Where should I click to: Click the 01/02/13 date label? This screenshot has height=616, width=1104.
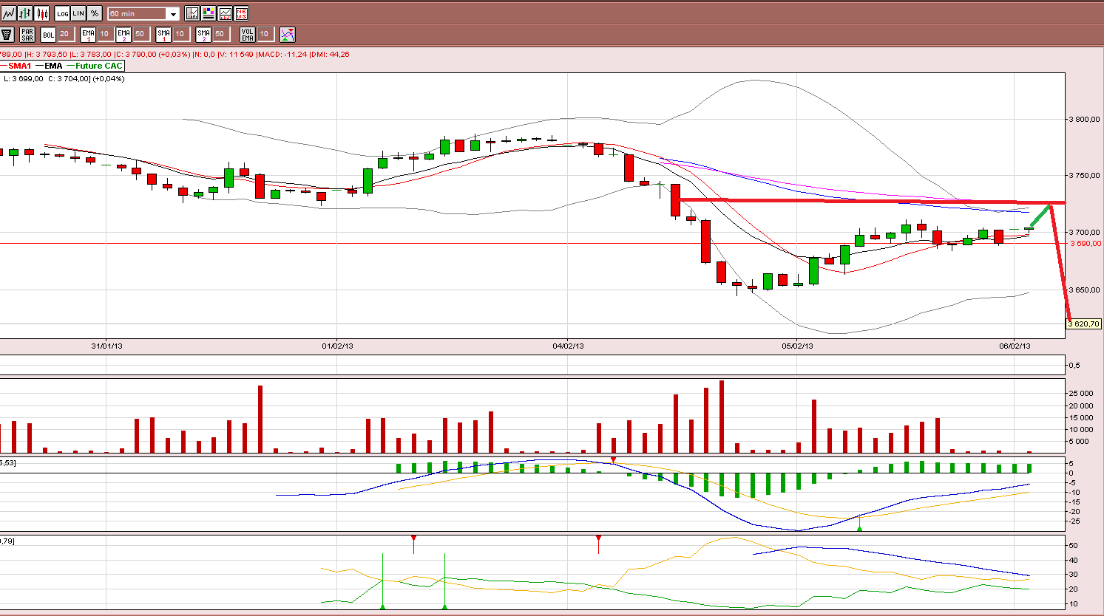click(338, 346)
